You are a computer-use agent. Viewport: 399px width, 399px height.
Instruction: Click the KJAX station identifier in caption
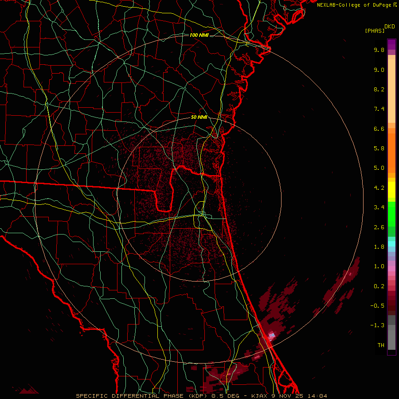[x=259, y=396]
